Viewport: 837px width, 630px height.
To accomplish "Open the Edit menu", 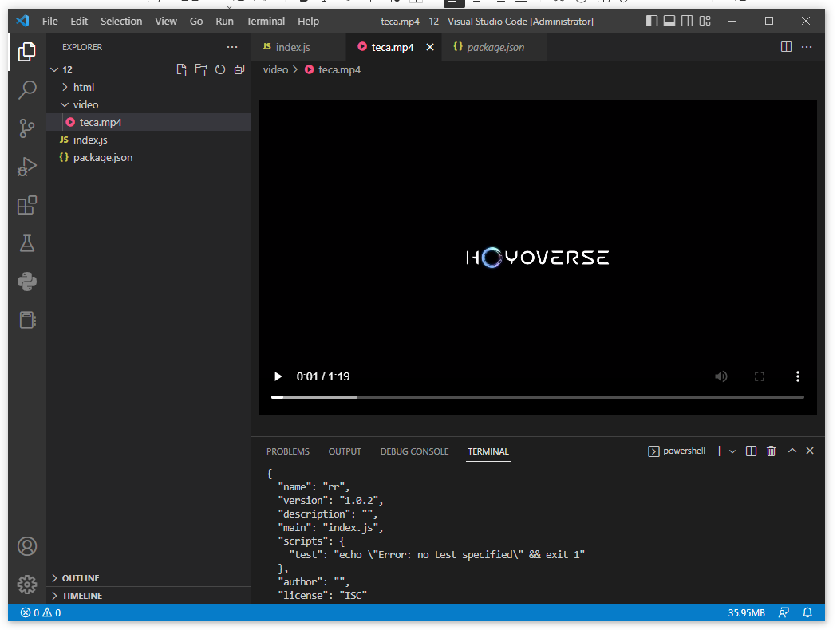I will 79,21.
